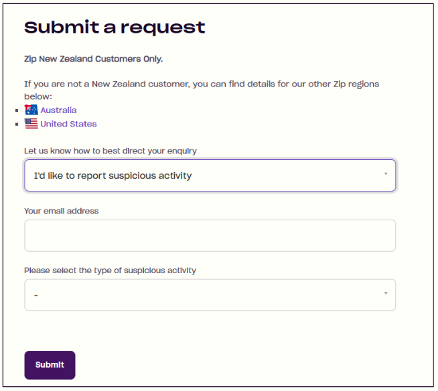Select the "I'd like to report suspicious activity" value

(113, 175)
